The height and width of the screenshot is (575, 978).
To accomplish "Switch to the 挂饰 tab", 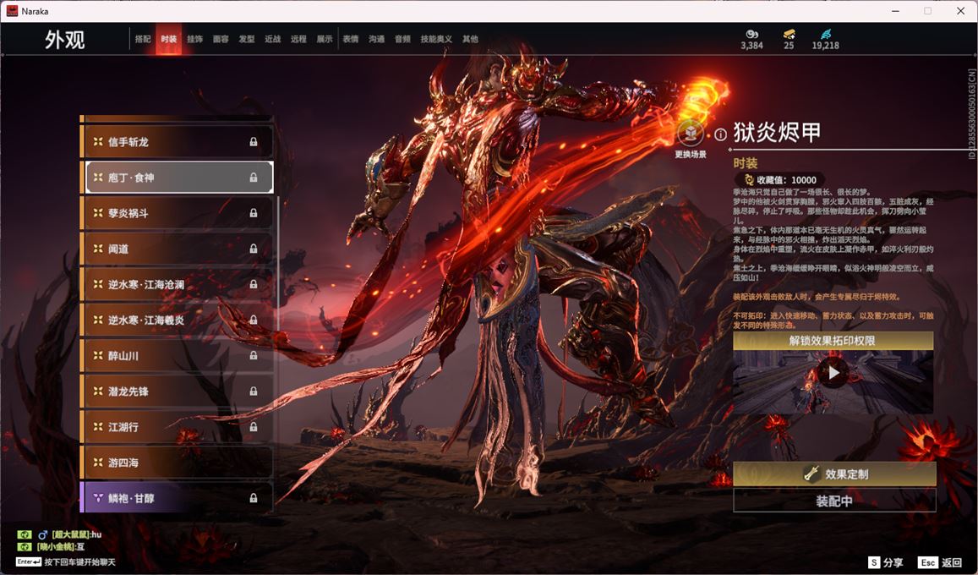I will (194, 39).
